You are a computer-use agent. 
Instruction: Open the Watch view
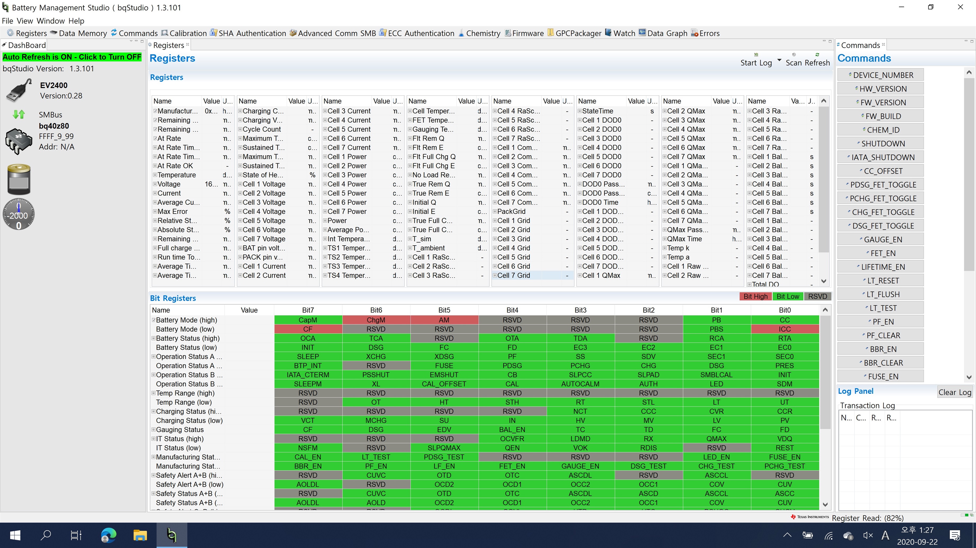point(620,33)
